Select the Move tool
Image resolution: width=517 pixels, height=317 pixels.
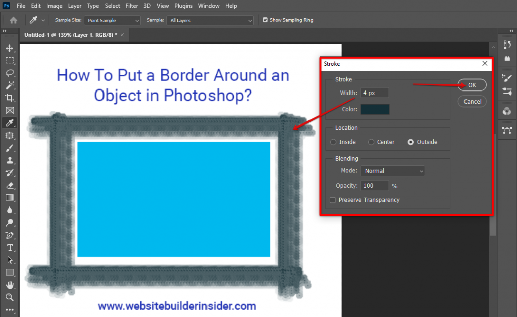pos(10,48)
